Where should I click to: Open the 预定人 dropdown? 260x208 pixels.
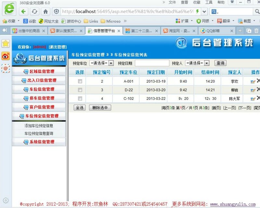click(197, 63)
